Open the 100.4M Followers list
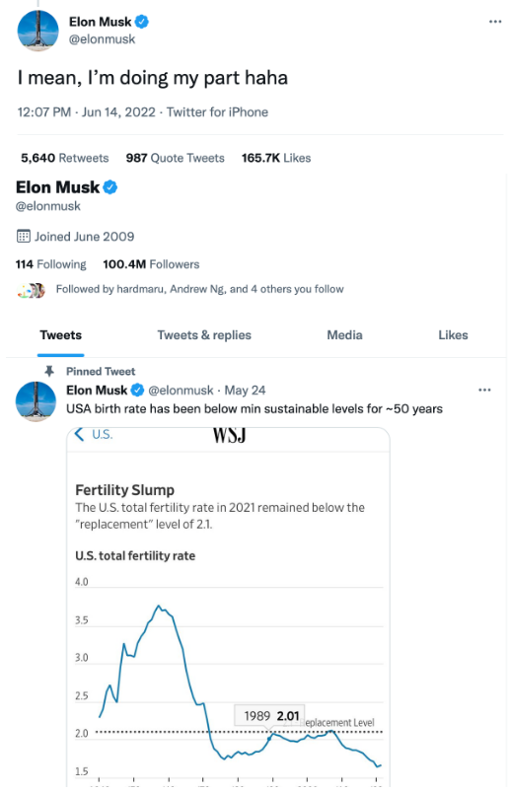508x792 pixels. 151,264
